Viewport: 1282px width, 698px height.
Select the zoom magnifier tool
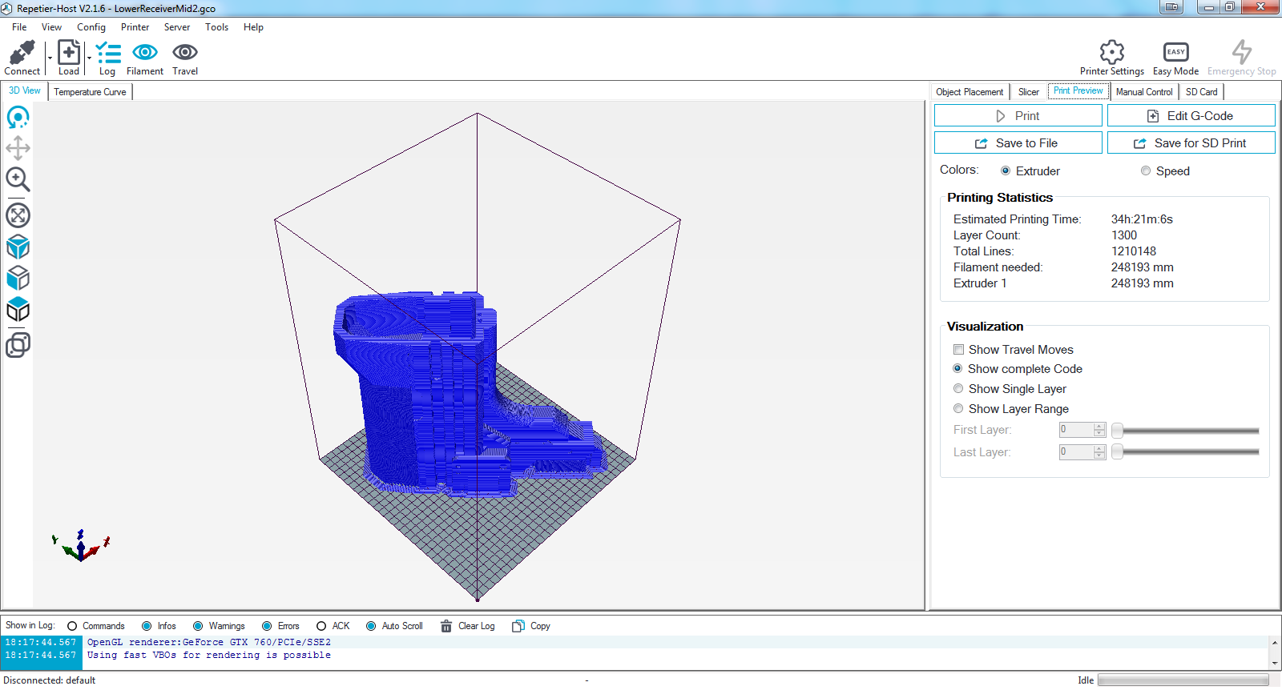[18, 179]
